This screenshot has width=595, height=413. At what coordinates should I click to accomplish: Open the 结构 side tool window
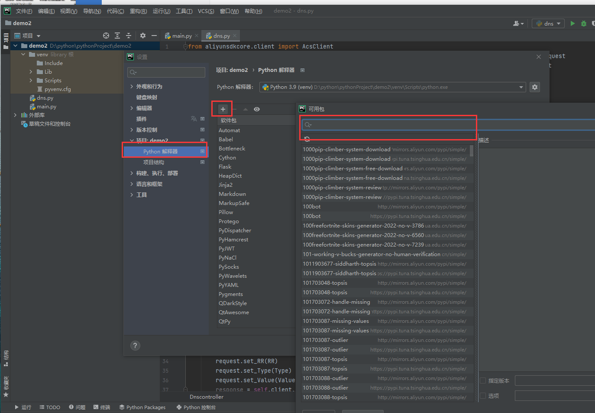pos(6,358)
